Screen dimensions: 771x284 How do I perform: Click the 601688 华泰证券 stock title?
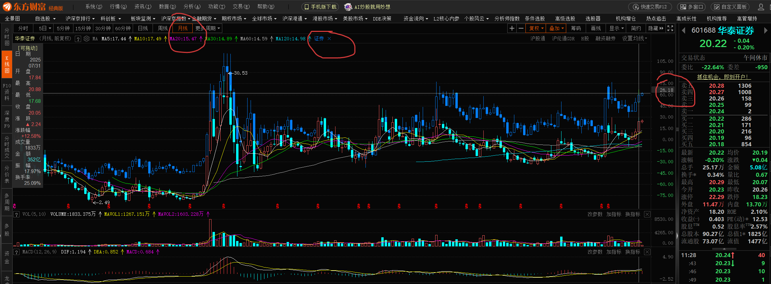tap(723, 31)
